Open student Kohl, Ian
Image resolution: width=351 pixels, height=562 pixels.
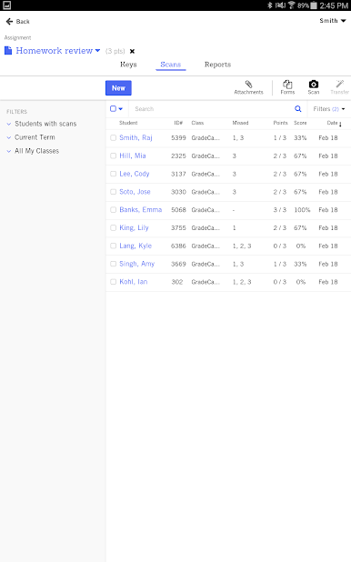(134, 282)
